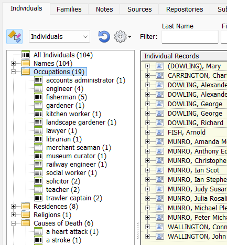The image size is (227, 245).
Task: Click the Last Name filter field
Action: point(190,37)
